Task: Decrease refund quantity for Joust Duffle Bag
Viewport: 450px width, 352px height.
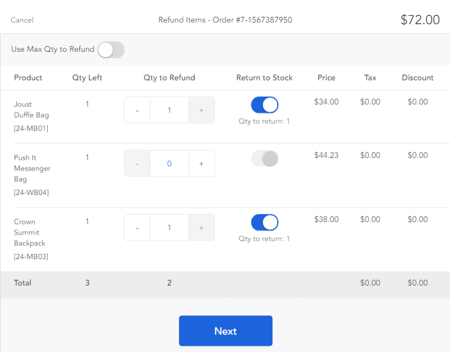Action: pyautogui.click(x=137, y=110)
